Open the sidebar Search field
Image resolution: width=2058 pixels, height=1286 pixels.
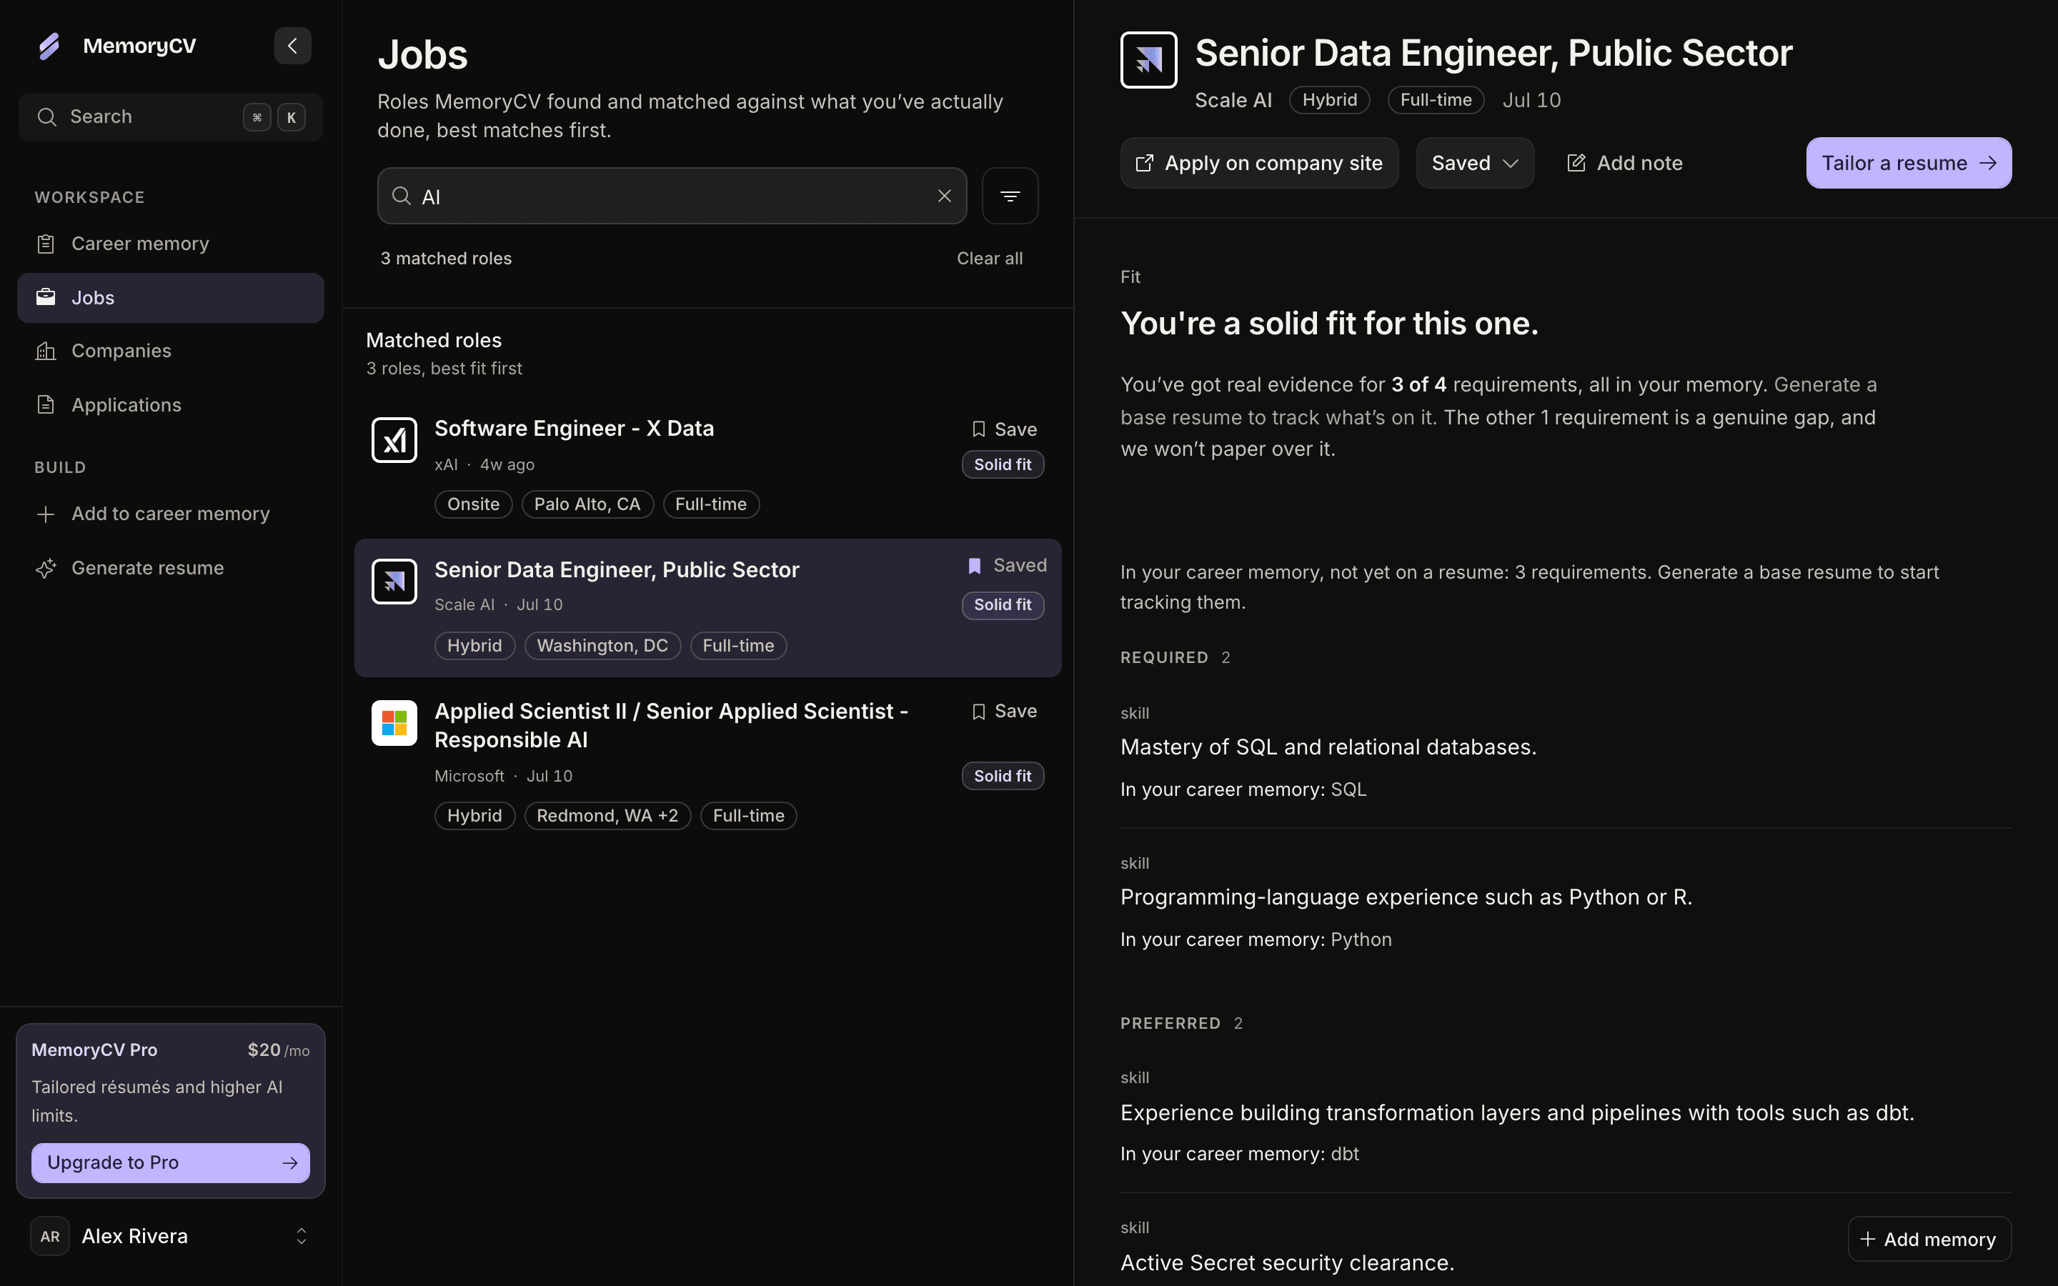(170, 117)
